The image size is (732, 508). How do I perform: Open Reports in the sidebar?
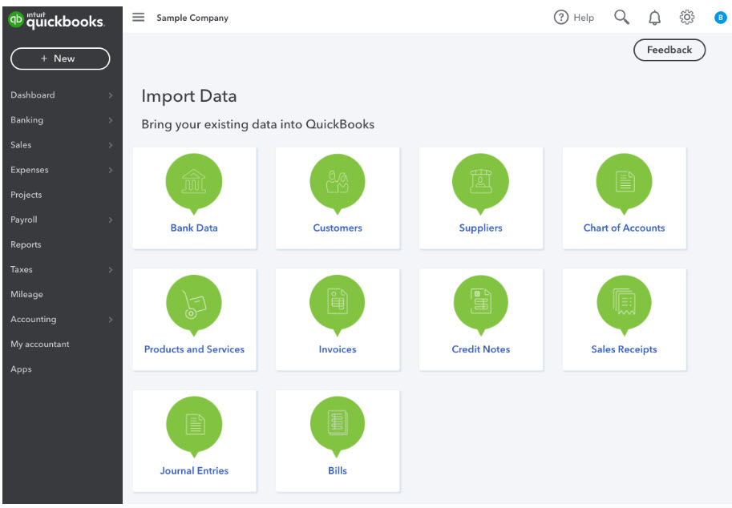coord(26,244)
